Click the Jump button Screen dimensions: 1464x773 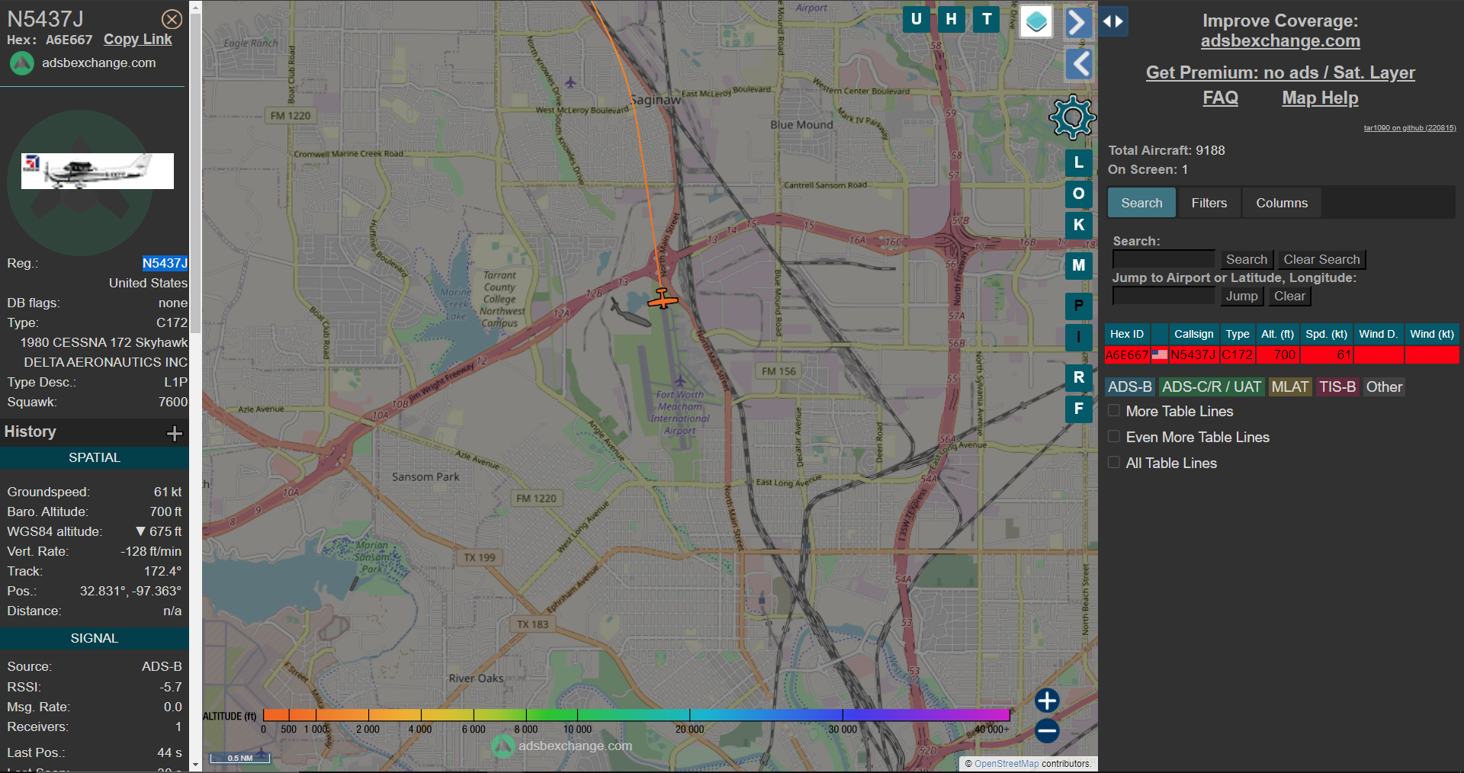1242,297
